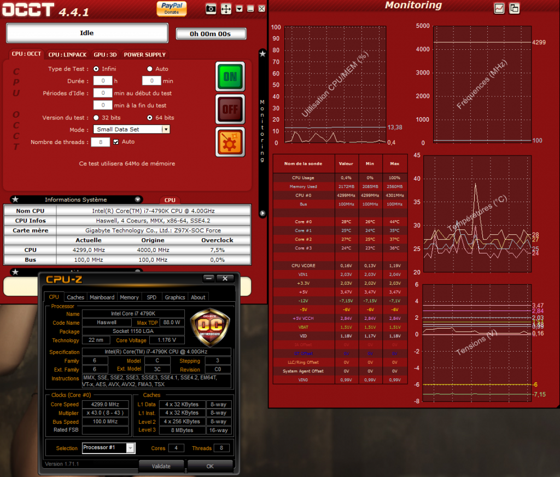This screenshot has height=477, width=560.
Task: Click the System Agent Offset row
Action: coord(340,371)
